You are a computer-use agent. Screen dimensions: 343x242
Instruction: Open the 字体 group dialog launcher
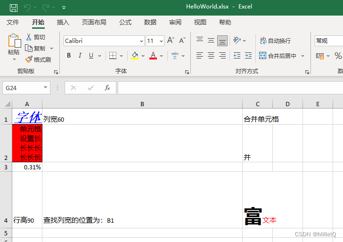[x=187, y=72]
